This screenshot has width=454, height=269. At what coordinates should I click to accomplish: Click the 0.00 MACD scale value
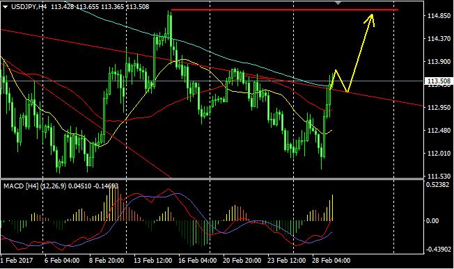coord(433,221)
